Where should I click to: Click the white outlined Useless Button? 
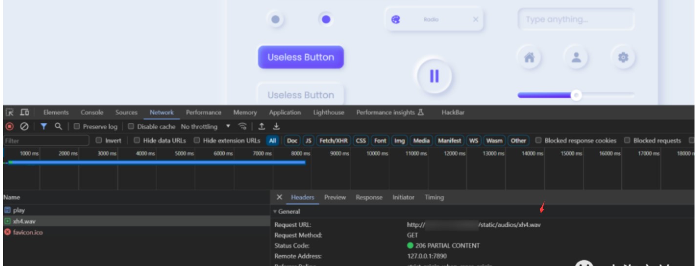click(x=301, y=95)
